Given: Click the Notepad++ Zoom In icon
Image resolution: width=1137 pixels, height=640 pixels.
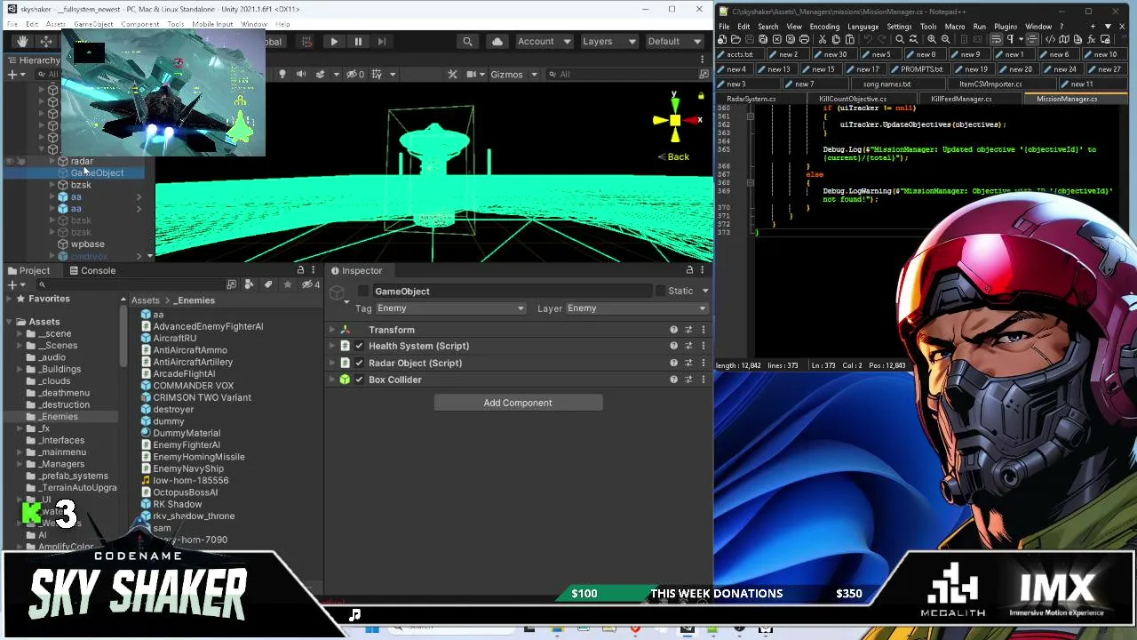Looking at the screenshot, I should (x=932, y=40).
